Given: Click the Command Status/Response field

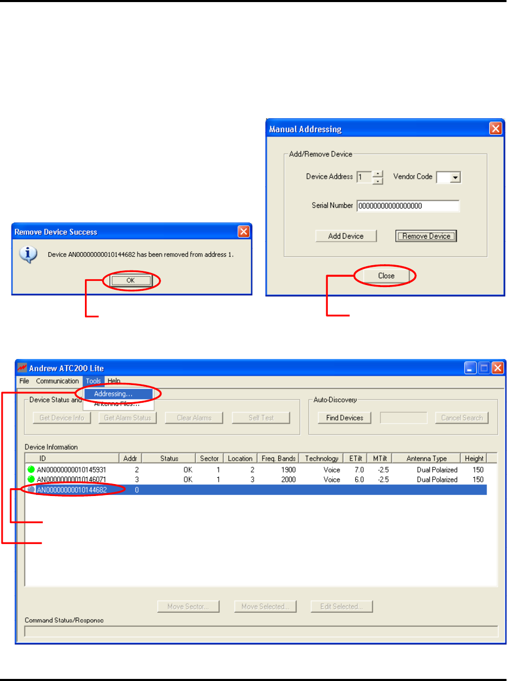Looking at the screenshot, I should tap(261, 632).
